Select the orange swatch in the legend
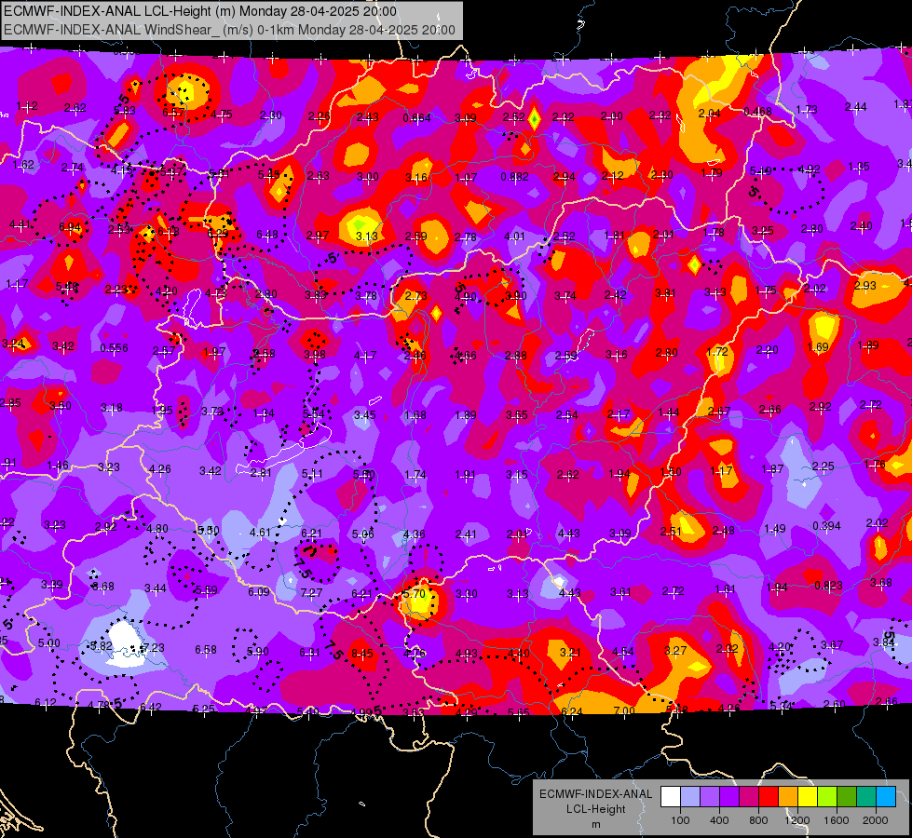Image resolution: width=912 pixels, height=838 pixels. (x=788, y=797)
